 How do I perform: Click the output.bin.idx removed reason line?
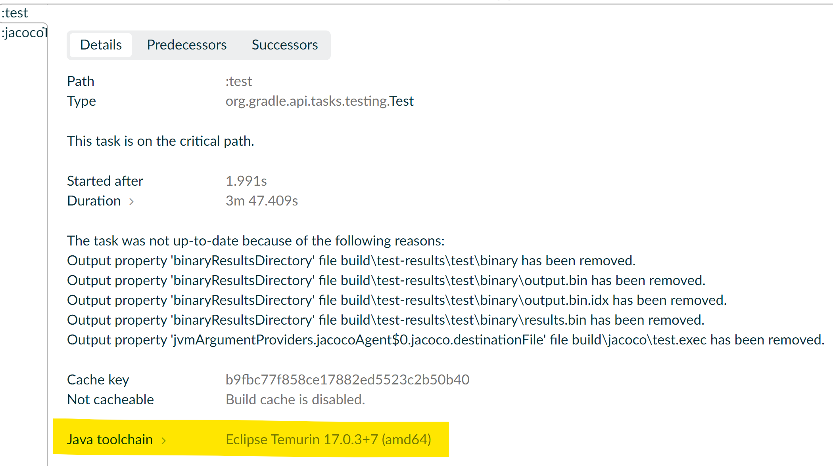(x=396, y=300)
